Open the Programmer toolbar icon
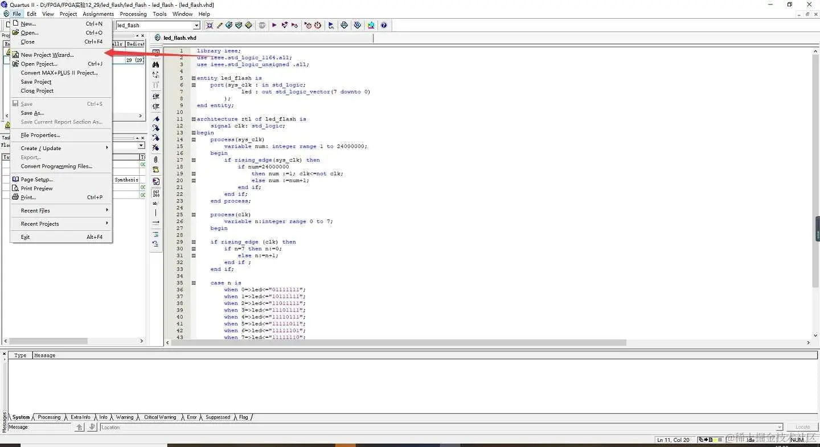The width and height of the screenshot is (820, 447). [357, 25]
